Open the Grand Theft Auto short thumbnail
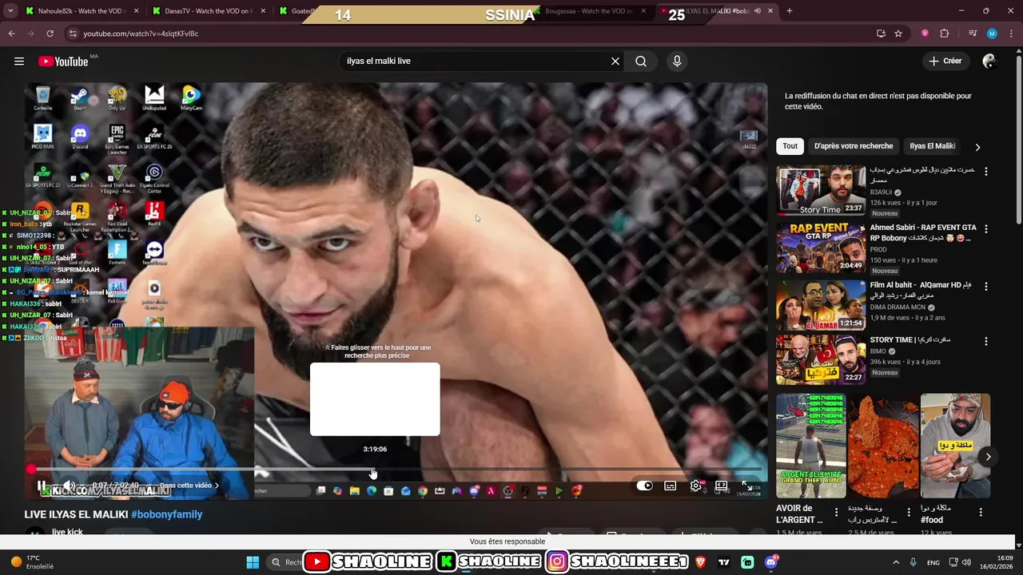The image size is (1023, 575). coord(810,446)
